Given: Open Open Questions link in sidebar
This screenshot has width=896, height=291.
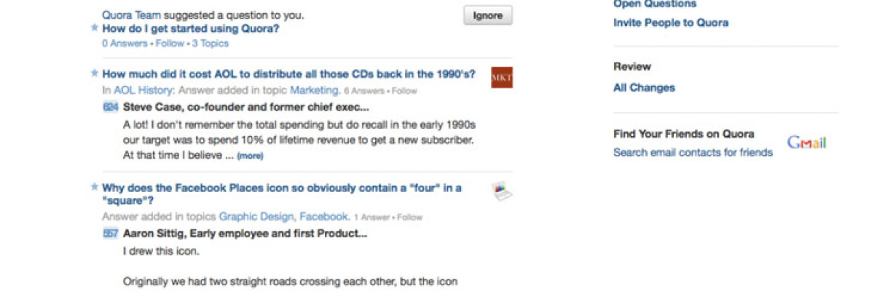Looking at the screenshot, I should click(655, 4).
